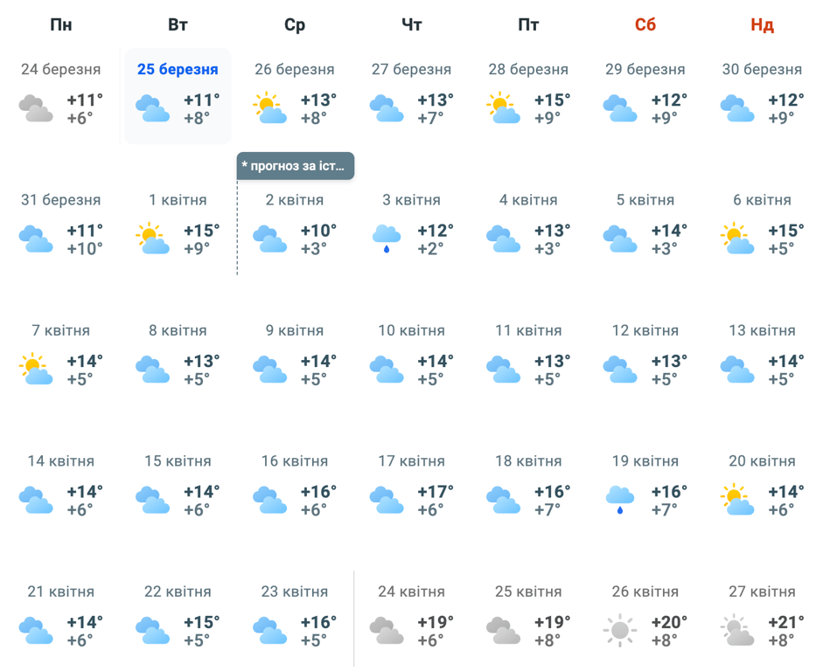Image resolution: width=830 pixels, height=671 pixels.
Task: Click the partly sunny icon for 27 квітня
Action: pyautogui.click(x=737, y=630)
